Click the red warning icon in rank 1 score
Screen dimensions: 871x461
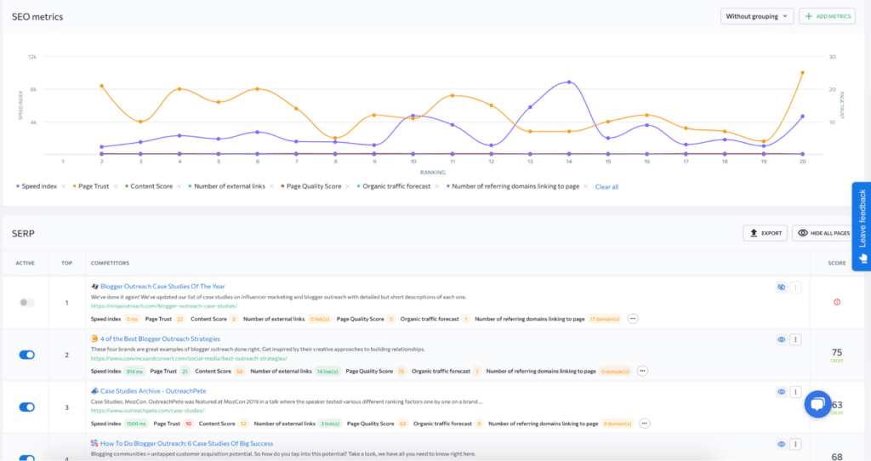point(837,302)
